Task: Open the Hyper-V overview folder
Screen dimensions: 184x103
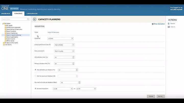Action: 11,31
